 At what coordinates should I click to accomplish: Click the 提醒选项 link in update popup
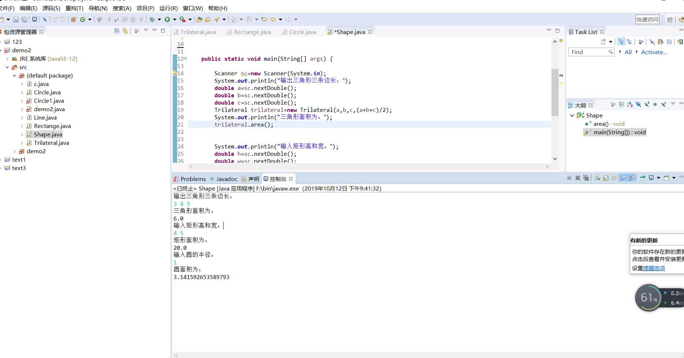pyautogui.click(x=654, y=268)
